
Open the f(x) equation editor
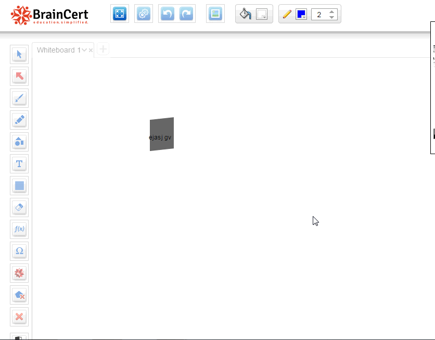click(x=19, y=229)
